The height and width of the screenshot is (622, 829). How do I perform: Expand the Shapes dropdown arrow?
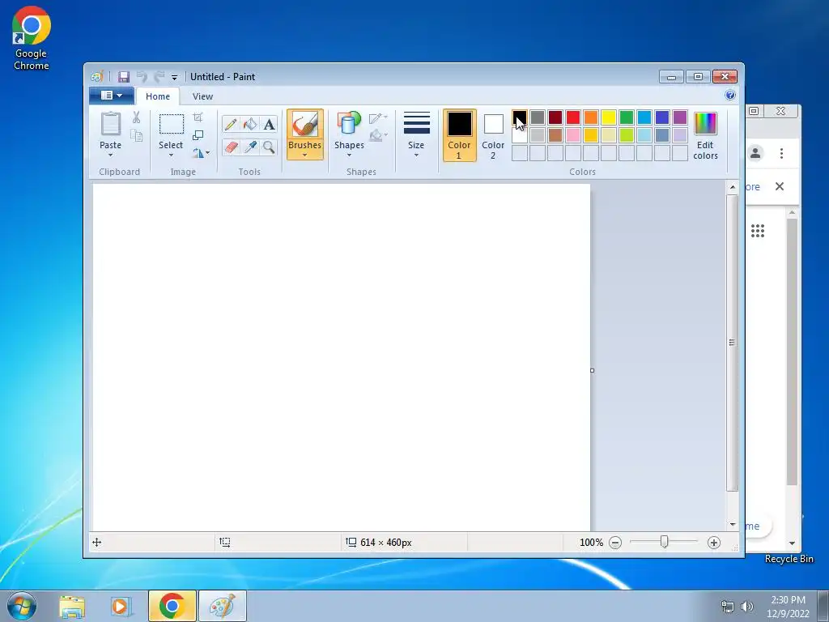point(349,155)
